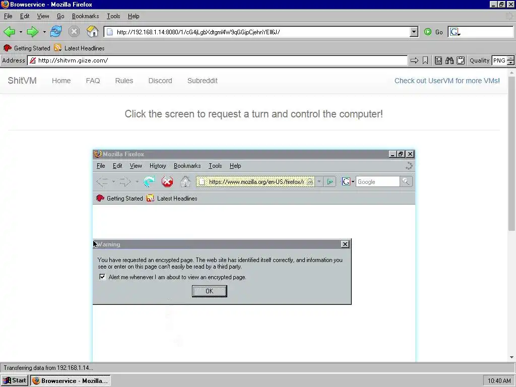Click the Google engine icon in inner Firefox

pyautogui.click(x=346, y=181)
